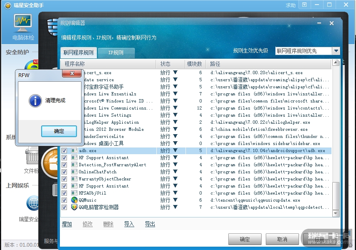Screen dimensions: 356x250
Task: Open status dropdown for QQ电脑管家检测器
Action: [x=175, y=207]
